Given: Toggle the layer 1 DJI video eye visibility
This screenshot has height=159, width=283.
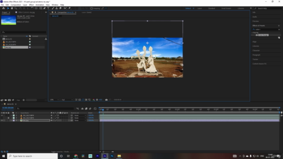Looking at the screenshot, I should (x=2, y=115).
